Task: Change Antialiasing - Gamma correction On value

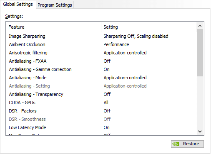Action: [x=106, y=69]
